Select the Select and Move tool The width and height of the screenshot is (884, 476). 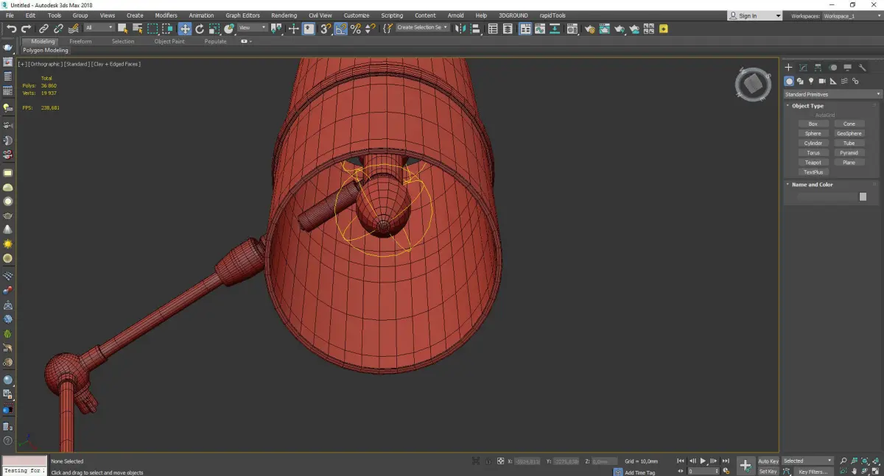pos(184,29)
